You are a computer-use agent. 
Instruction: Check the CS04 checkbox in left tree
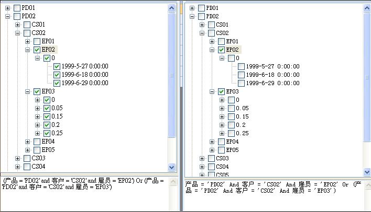pyautogui.click(x=27, y=167)
